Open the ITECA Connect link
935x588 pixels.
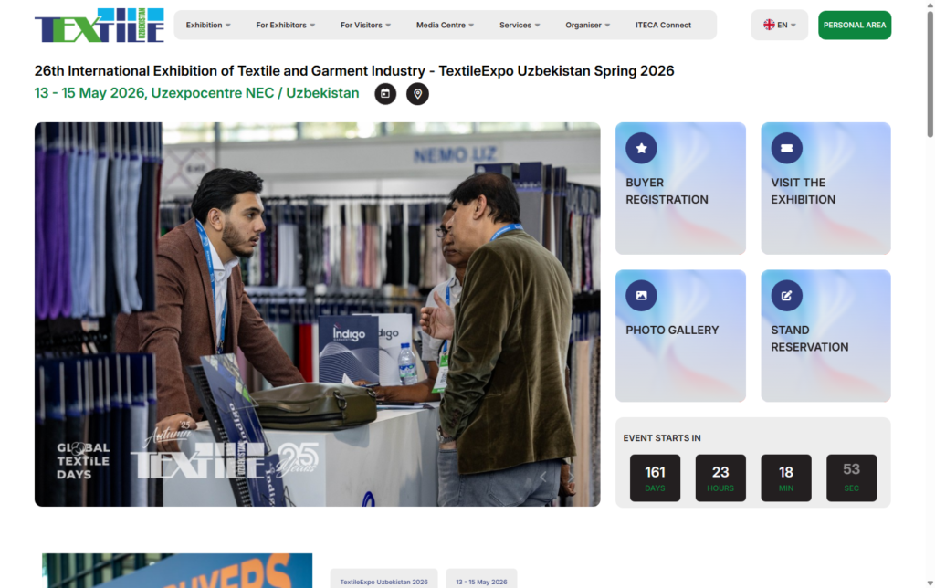point(663,26)
